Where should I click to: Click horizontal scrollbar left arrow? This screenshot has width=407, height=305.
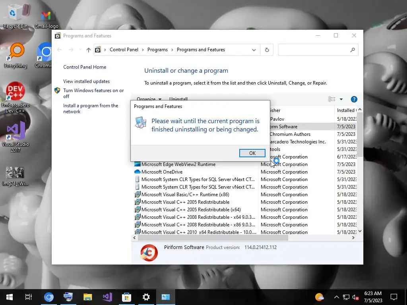click(134, 237)
